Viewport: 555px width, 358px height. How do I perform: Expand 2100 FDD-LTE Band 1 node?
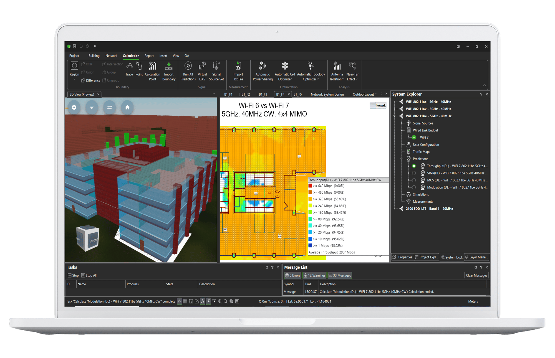click(x=395, y=209)
